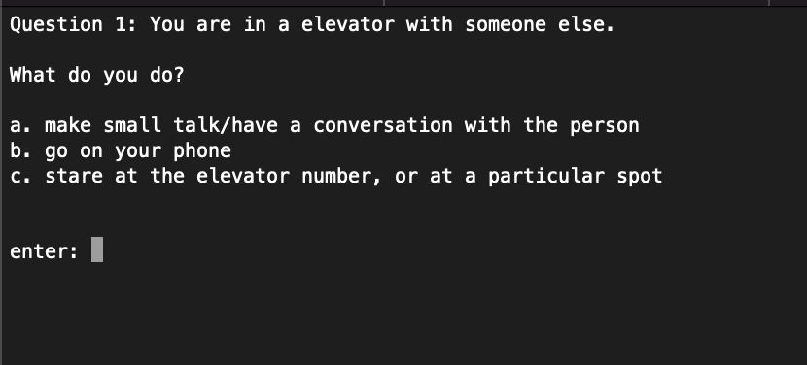This screenshot has height=365, width=807.
Task: Switch to the leftmost terminal tab strip
Action: point(192,3)
